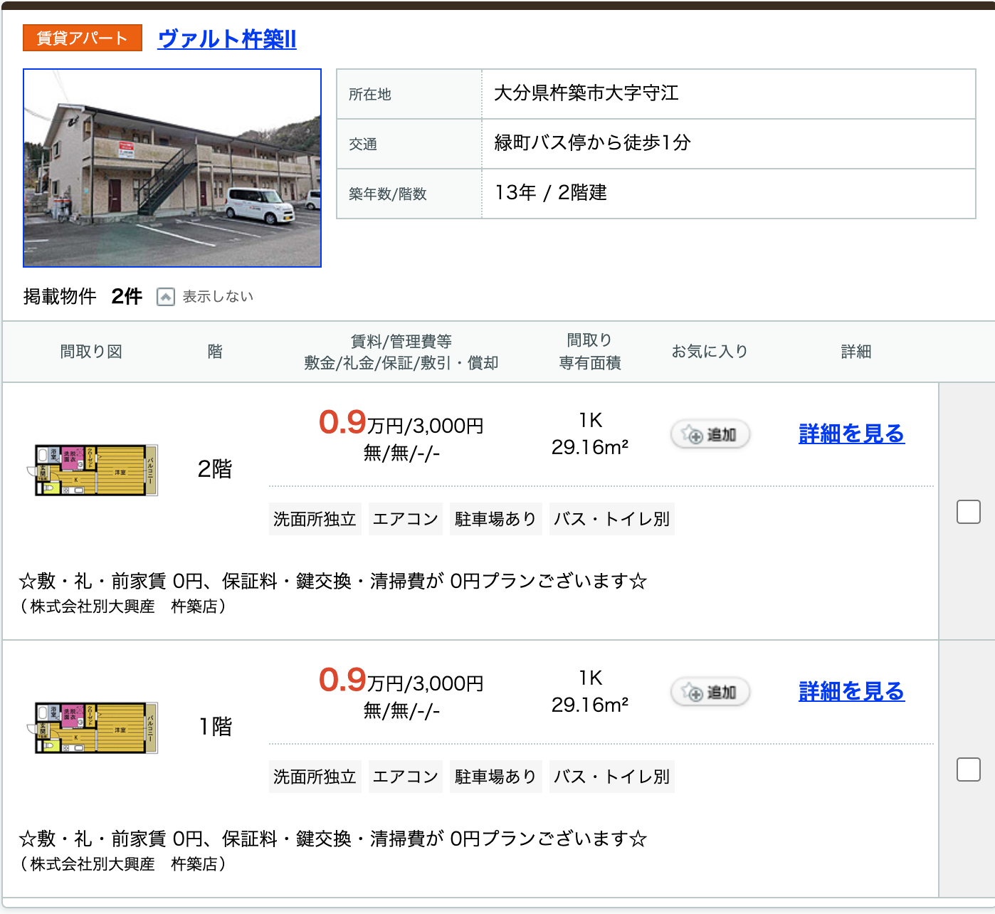Click the エアコン tag on the 2階 unit
This screenshot has width=995, height=914.
click(405, 519)
